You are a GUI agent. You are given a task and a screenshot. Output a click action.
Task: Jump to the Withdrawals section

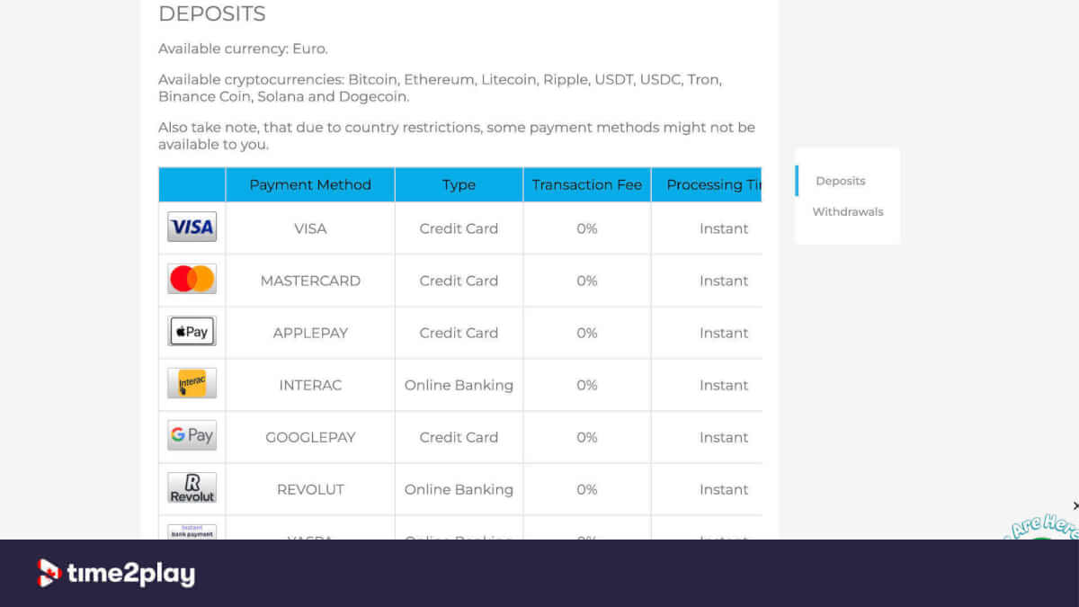point(848,212)
